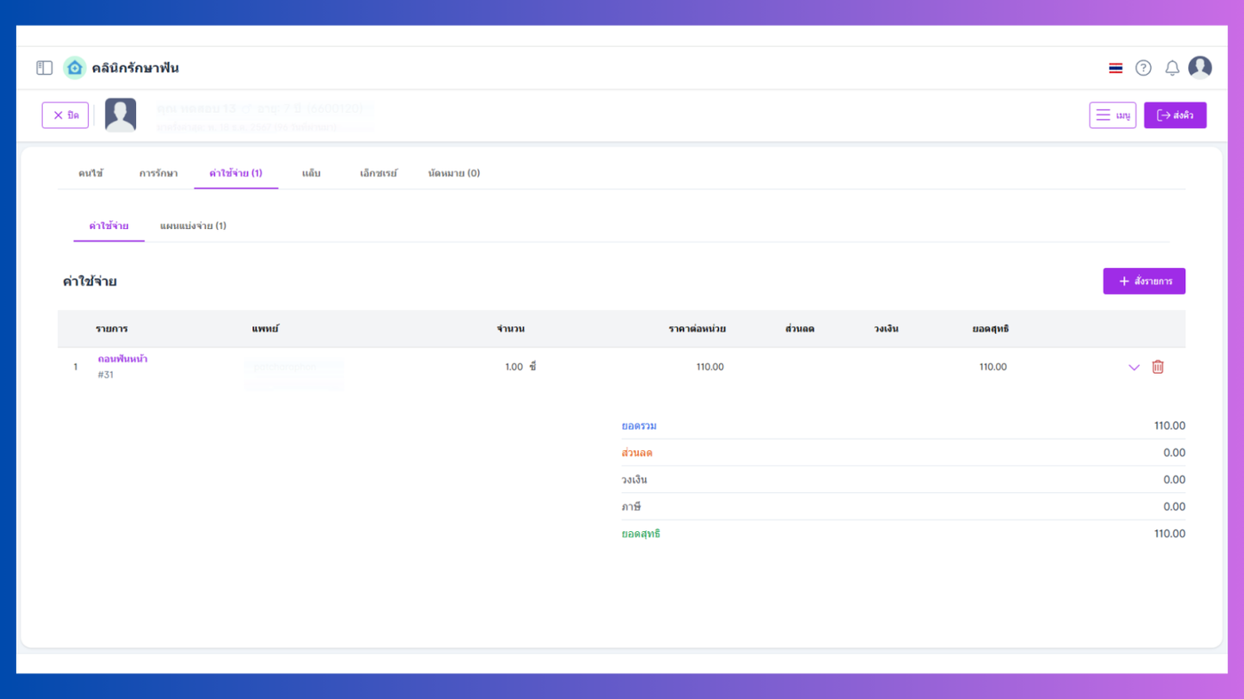The width and height of the screenshot is (1244, 699).
Task: Click the clinic home logo icon
Action: pyautogui.click(x=75, y=68)
